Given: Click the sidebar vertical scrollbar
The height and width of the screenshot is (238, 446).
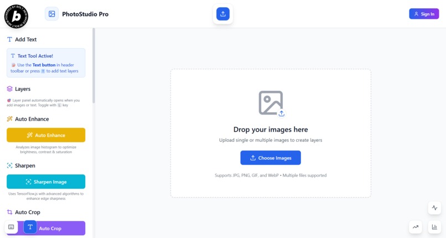Looking at the screenshot, I should click(94, 66).
